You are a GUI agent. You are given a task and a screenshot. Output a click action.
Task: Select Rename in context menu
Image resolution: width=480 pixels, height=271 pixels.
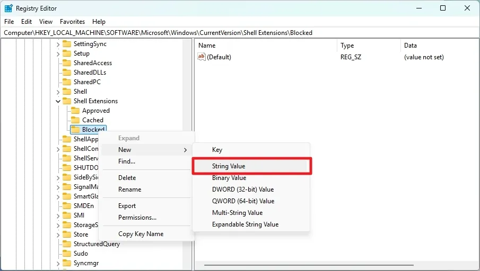point(146,189)
